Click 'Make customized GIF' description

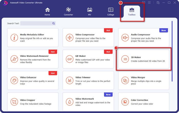point(93,61)
